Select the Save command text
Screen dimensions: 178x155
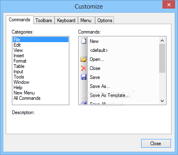point(95,77)
